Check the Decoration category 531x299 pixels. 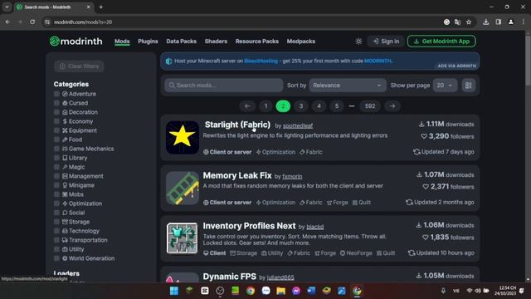pyautogui.click(x=56, y=112)
